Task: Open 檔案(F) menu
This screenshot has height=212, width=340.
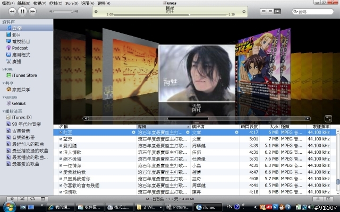Action: click(8, 3)
